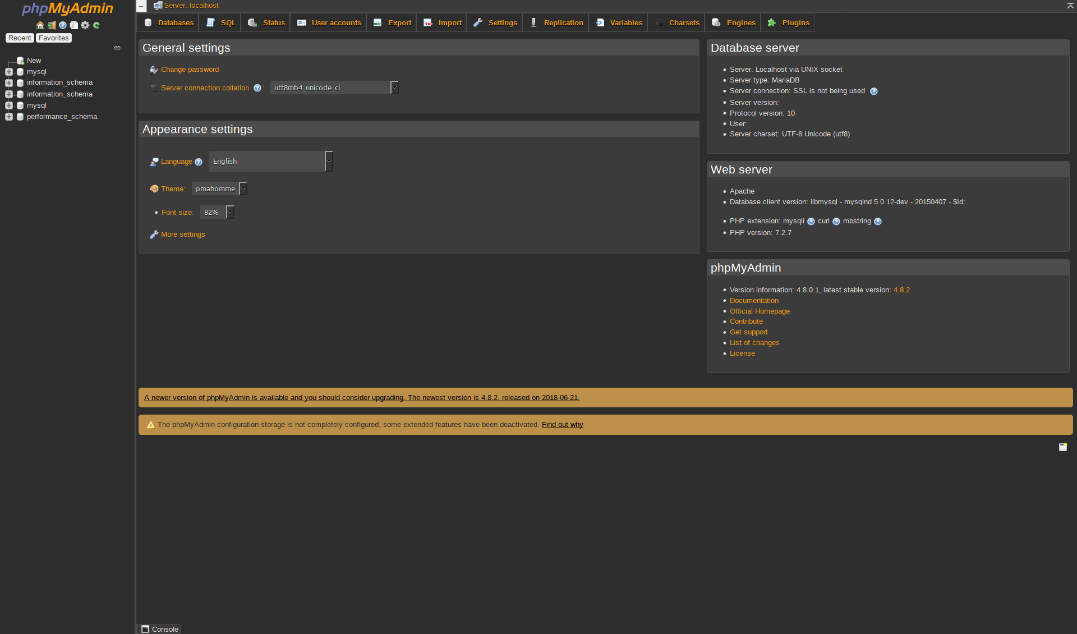This screenshot has width=1077, height=634.
Task: Click the log out door icon
Action: point(51,25)
